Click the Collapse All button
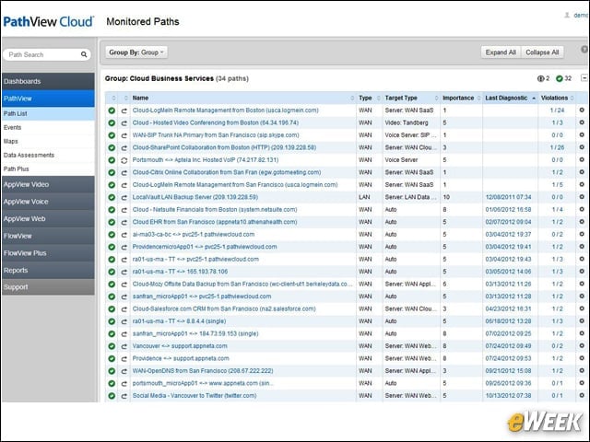This screenshot has width=590, height=442. (x=542, y=52)
